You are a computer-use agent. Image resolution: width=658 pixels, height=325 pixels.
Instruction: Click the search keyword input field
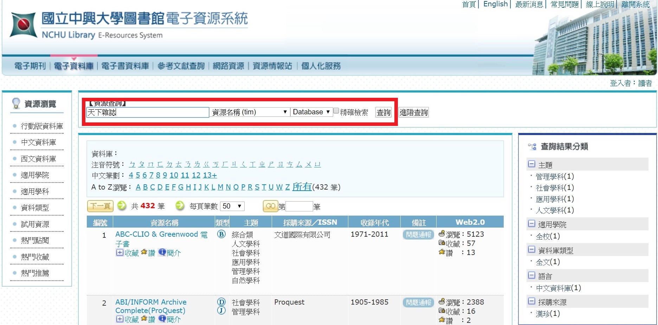[148, 112]
